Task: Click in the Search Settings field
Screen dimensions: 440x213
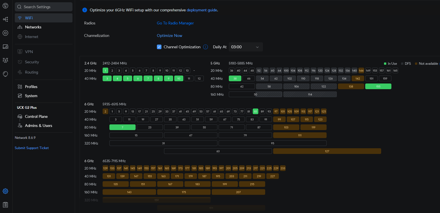Action: (43, 7)
